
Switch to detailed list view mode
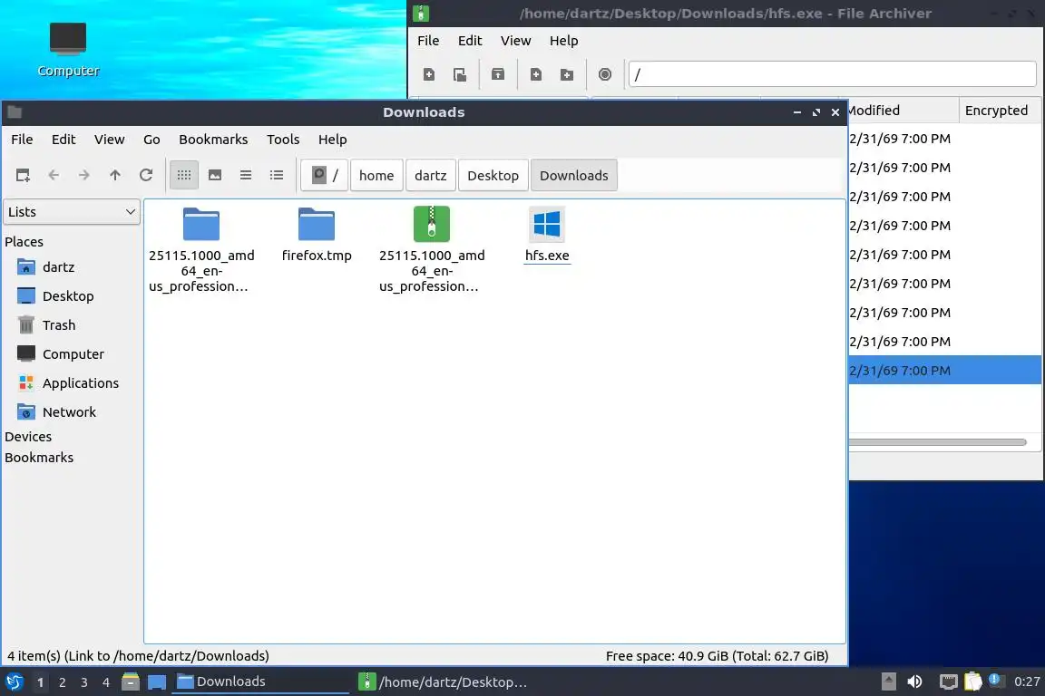point(277,175)
